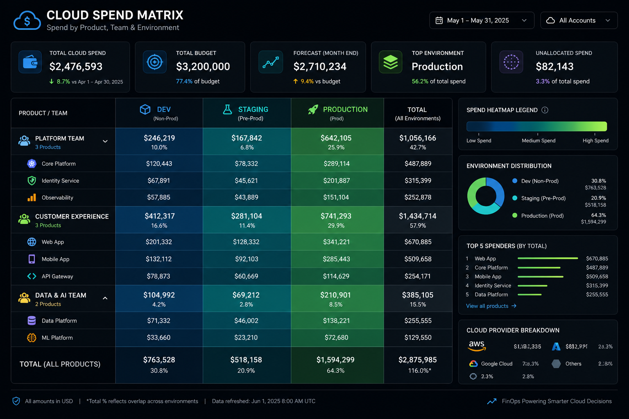Click the cube icon beside DEV header
The image size is (629, 419).
point(145,109)
